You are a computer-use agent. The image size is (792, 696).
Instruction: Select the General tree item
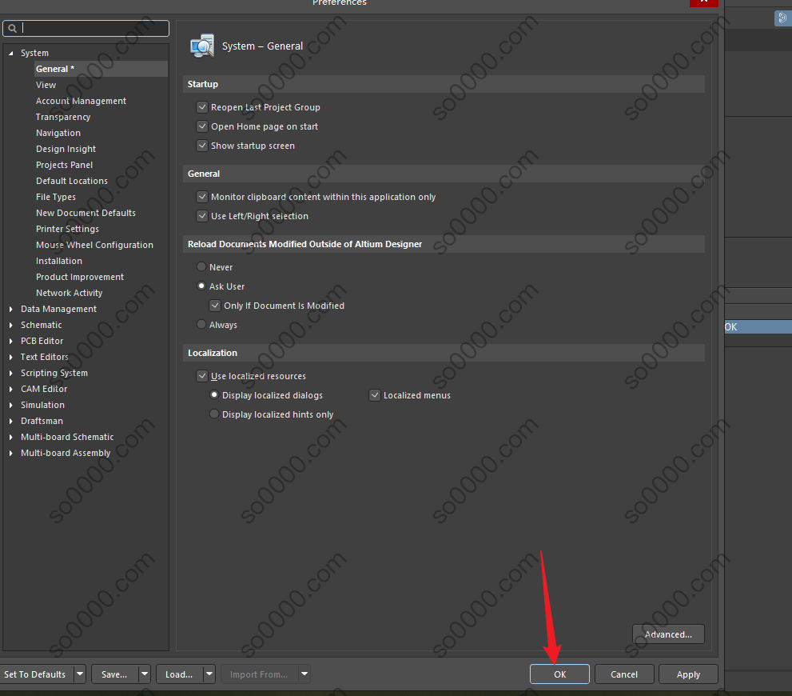(x=101, y=69)
